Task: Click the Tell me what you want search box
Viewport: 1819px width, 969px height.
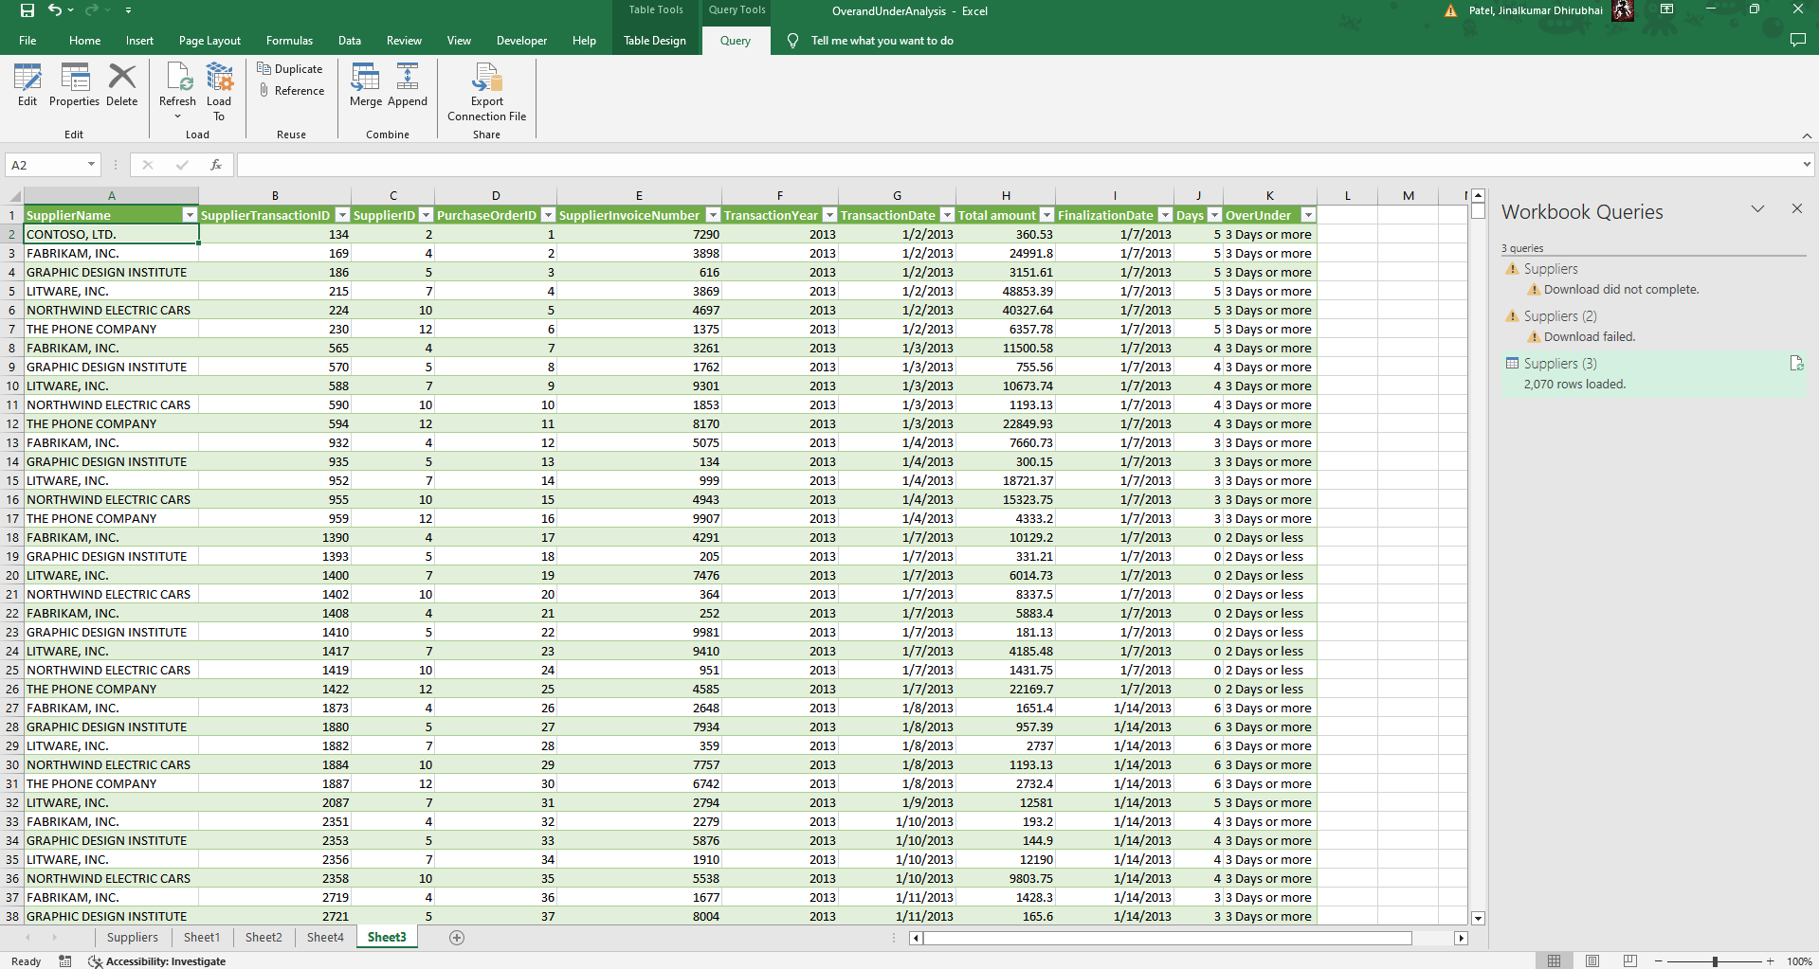Action: [x=882, y=41]
